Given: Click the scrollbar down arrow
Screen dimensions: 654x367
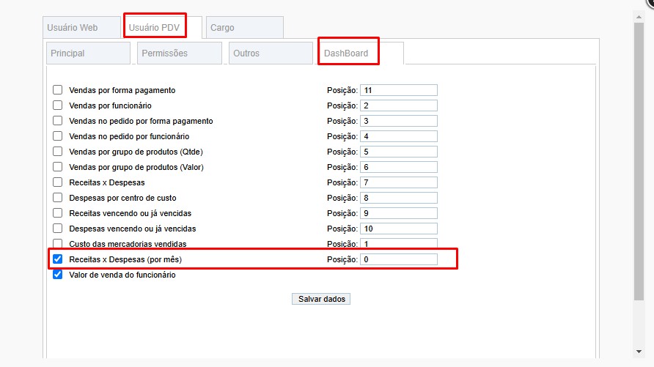Looking at the screenshot, I should tap(639, 352).
